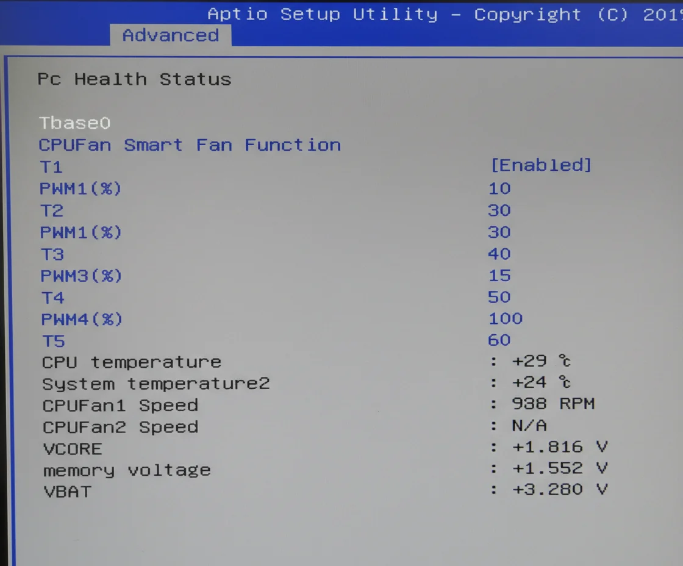The width and height of the screenshot is (683, 566).
Task: Open the CPUFan Smart Fan Function option
Action: click(189, 145)
